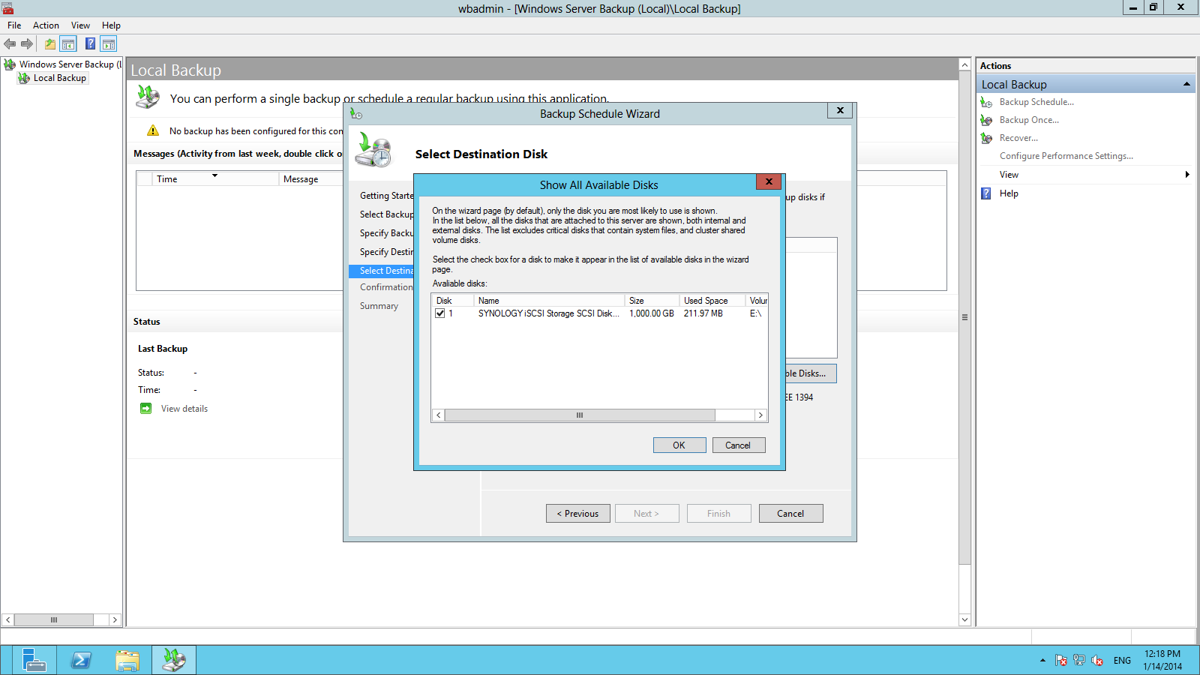Click the Time column sort arrow
The width and height of the screenshot is (1200, 675).
pos(214,175)
